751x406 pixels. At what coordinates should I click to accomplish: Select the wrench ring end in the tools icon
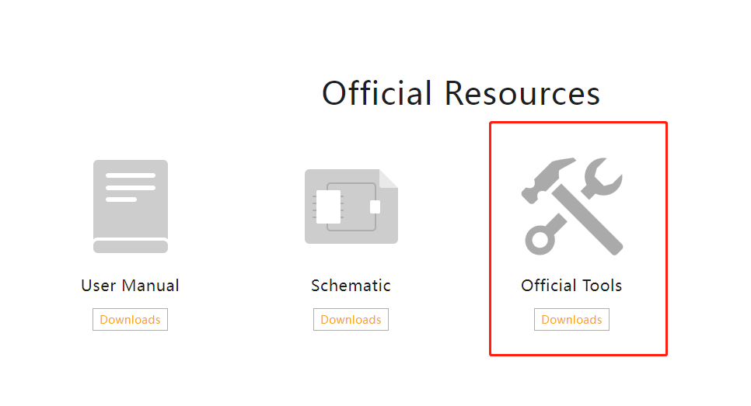click(540, 240)
